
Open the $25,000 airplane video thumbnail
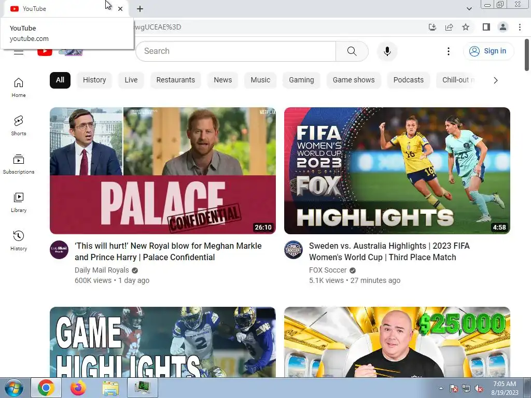397,342
